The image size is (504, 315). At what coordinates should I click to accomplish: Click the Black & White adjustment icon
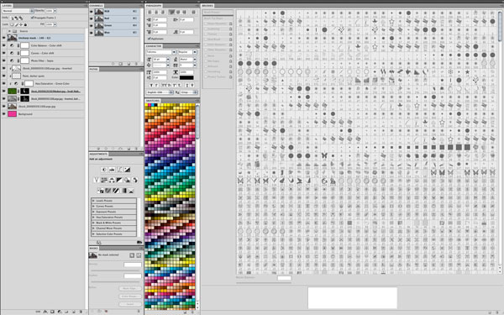tap(119, 180)
